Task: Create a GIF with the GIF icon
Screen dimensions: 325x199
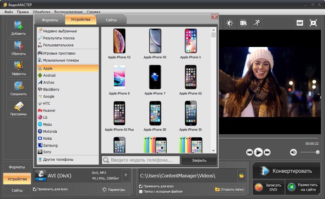Action: pos(300,23)
